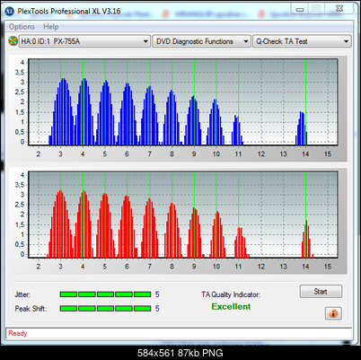Click the disc drive icon beside PX-755A

[x=13, y=41]
